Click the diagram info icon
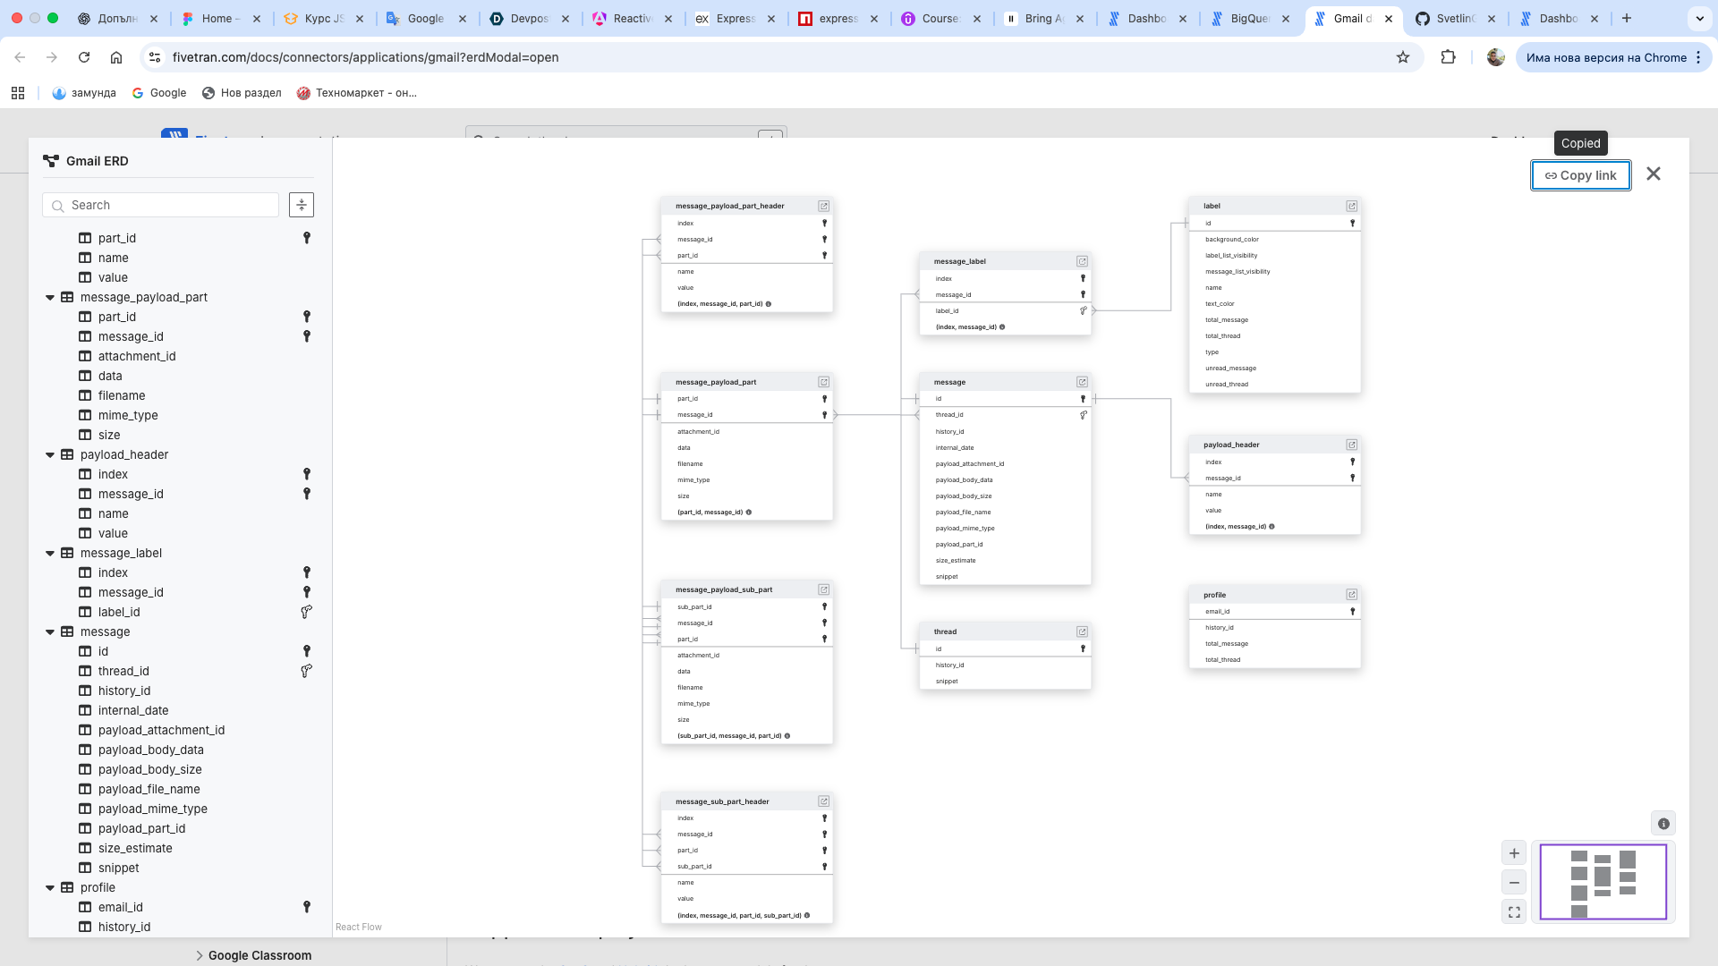 point(1663,824)
